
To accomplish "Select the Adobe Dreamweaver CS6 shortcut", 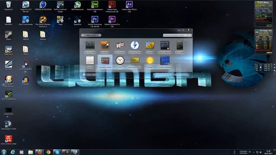I will [x=95, y=7].
